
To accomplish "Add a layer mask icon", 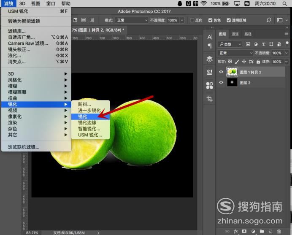I will (x=244, y=231).
